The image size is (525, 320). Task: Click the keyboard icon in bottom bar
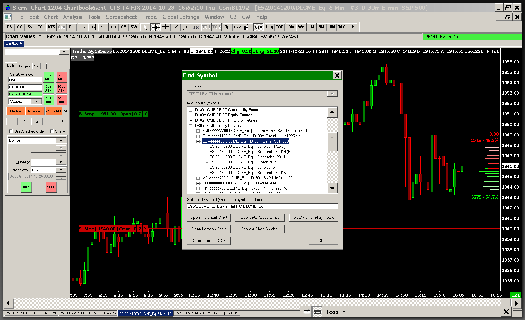point(317,312)
